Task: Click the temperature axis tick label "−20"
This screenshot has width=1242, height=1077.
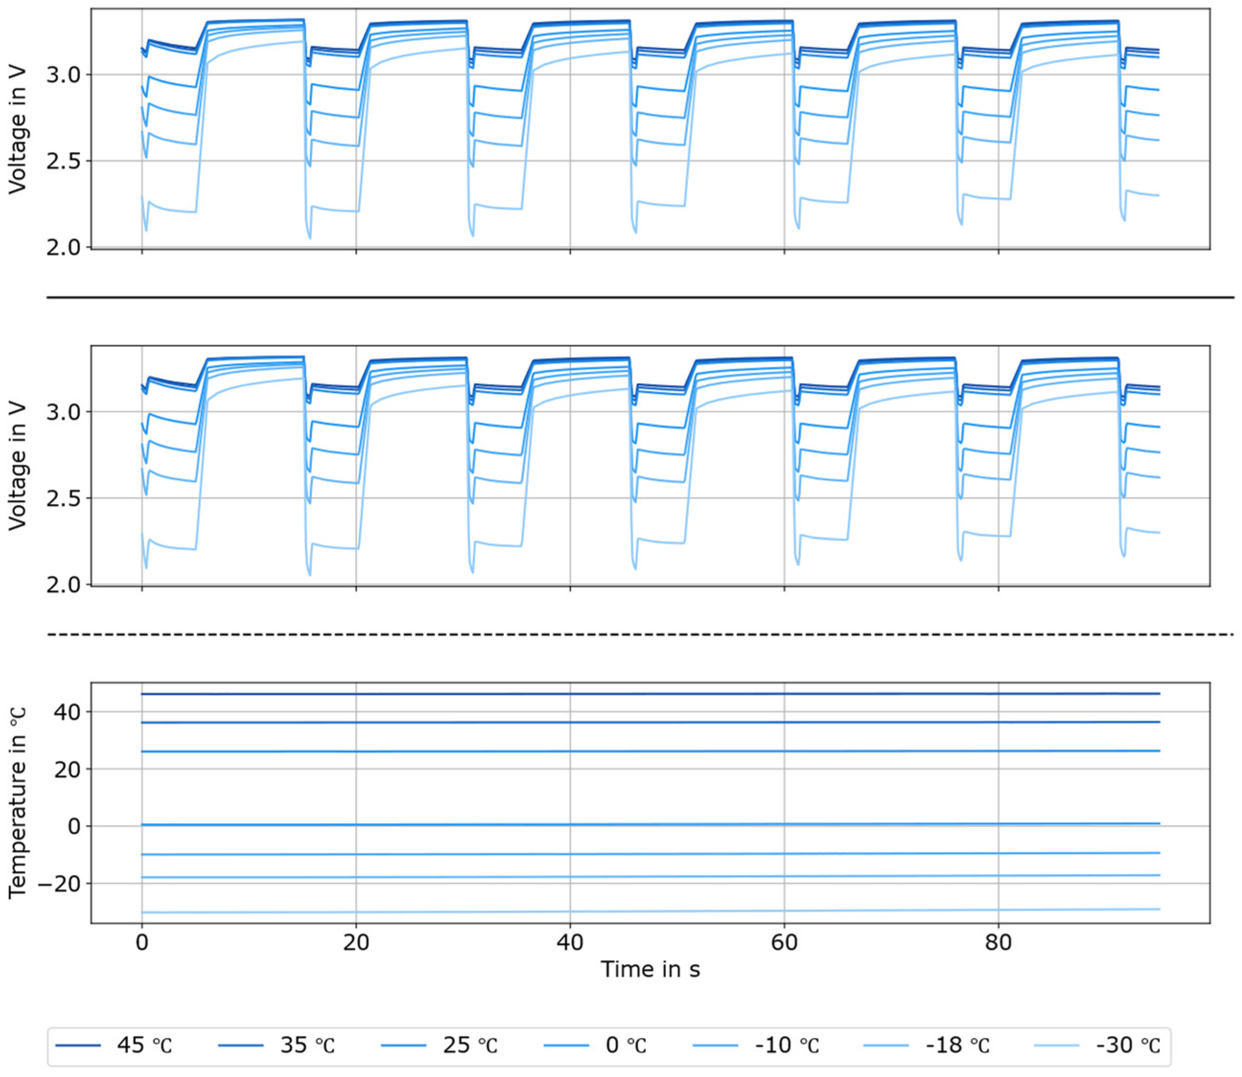Action: click(59, 883)
